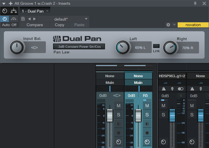Toggle monitor on the <C> channel
The image size is (209, 148).
click(x=118, y=124)
